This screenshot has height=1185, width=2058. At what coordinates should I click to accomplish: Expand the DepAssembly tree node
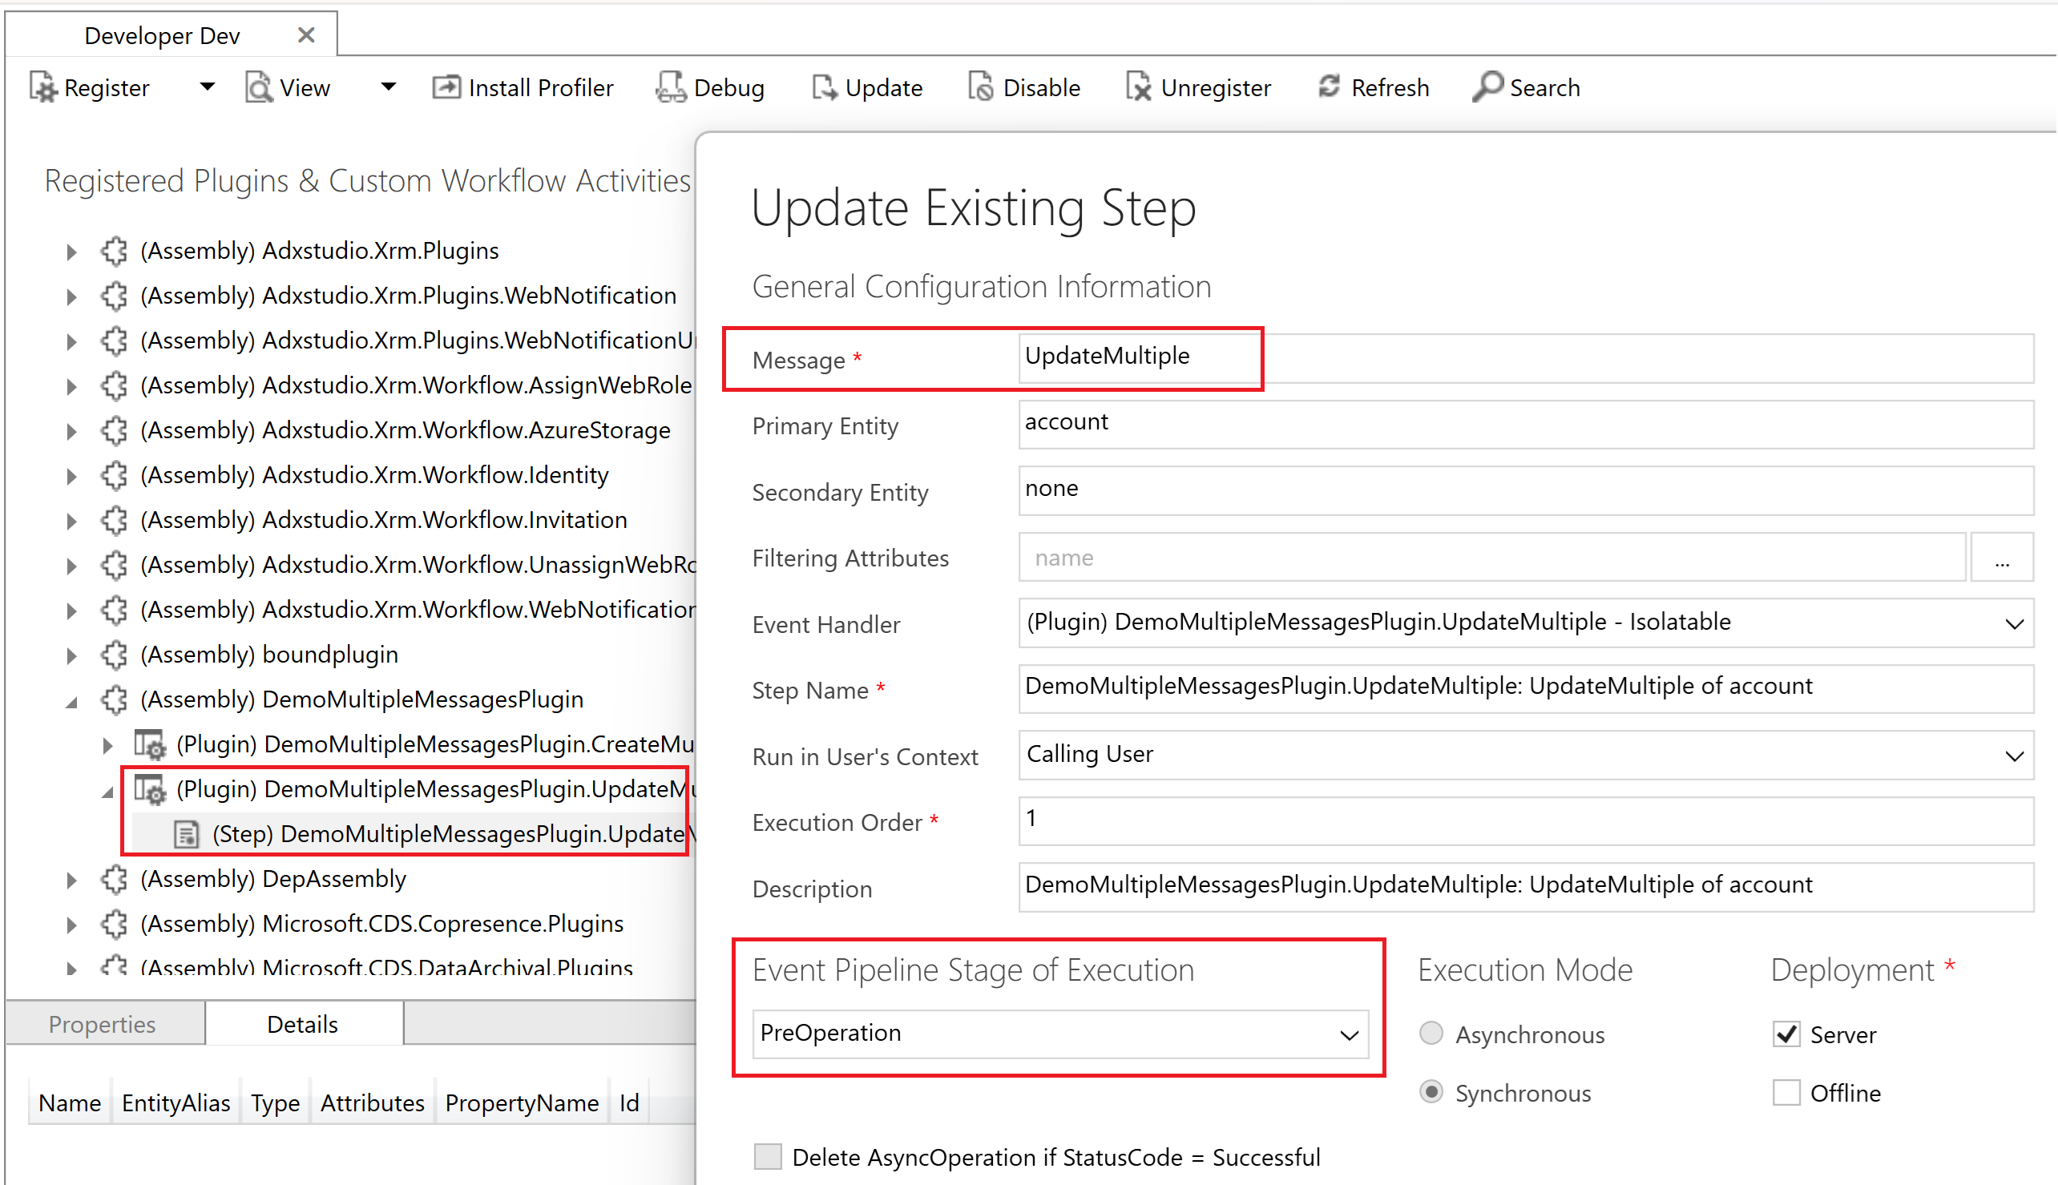(71, 880)
